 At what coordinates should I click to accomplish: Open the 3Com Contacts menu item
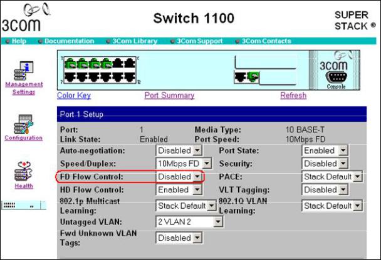(x=266, y=41)
